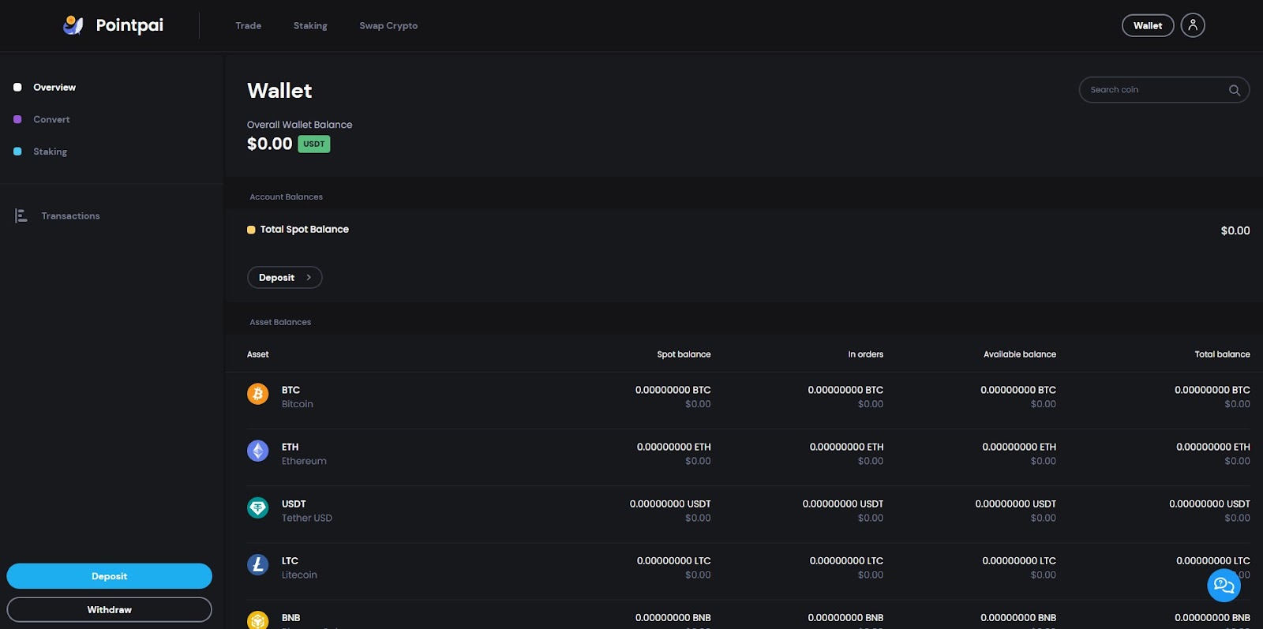
Task: Click the Asset Balances section label
Action: 280,322
